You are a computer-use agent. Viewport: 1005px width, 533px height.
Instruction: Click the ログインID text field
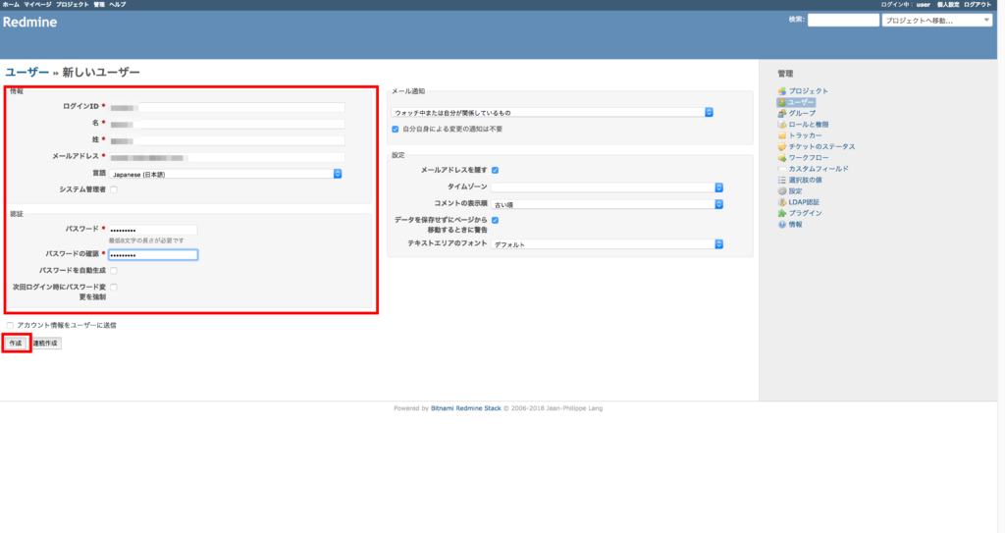tap(240, 108)
